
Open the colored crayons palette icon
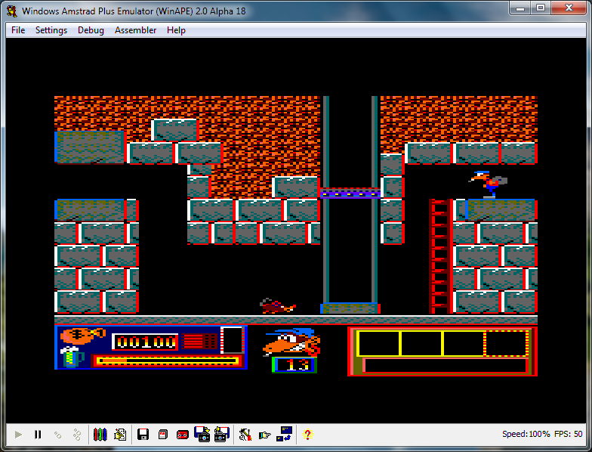pos(100,435)
